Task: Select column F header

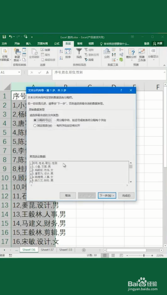Action: 158,87
